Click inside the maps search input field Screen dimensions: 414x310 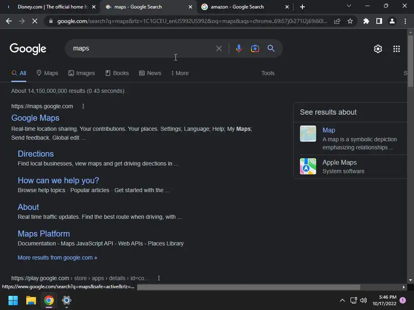point(143,48)
